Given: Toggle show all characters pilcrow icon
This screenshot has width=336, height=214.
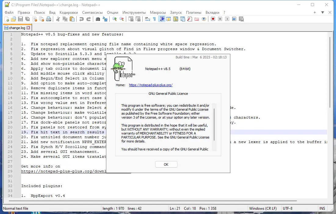Looking at the screenshot, I should tap(154, 19).
